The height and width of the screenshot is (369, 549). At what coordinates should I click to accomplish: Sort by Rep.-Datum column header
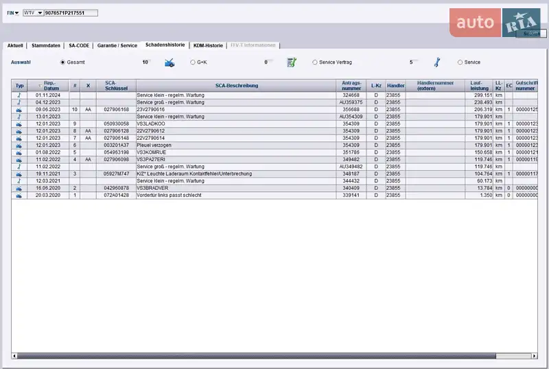51,86
